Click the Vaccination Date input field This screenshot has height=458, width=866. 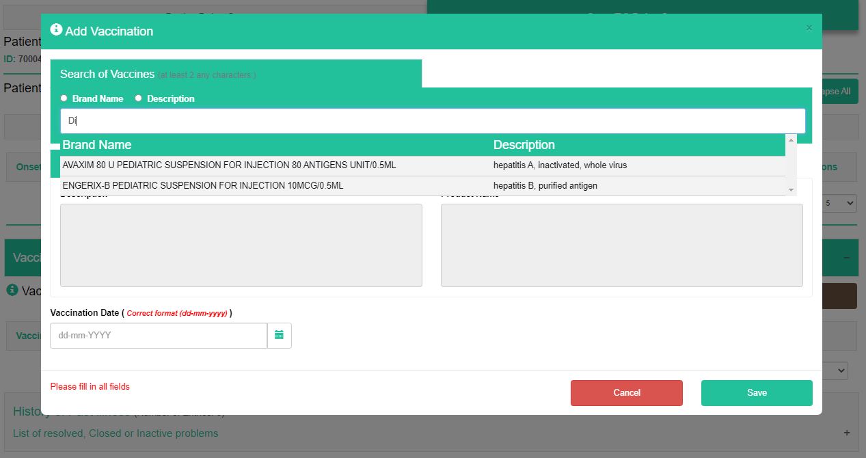[159, 336]
